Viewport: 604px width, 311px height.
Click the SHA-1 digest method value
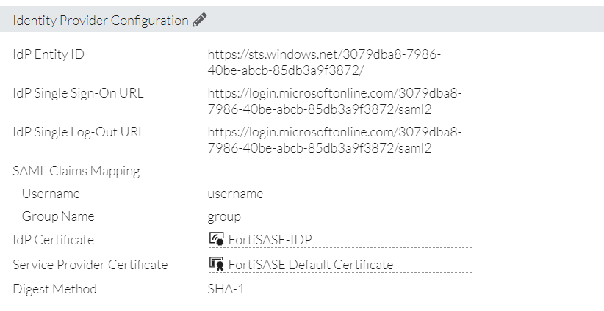click(226, 288)
